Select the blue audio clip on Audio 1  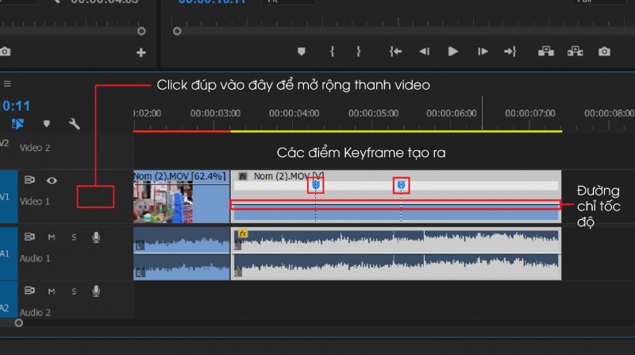[x=182, y=253]
